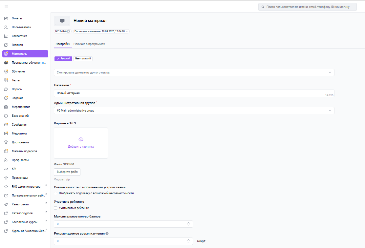Increase Максимальное кол-во баллов stepper
The height and width of the screenshot is (248, 365).
188,223
